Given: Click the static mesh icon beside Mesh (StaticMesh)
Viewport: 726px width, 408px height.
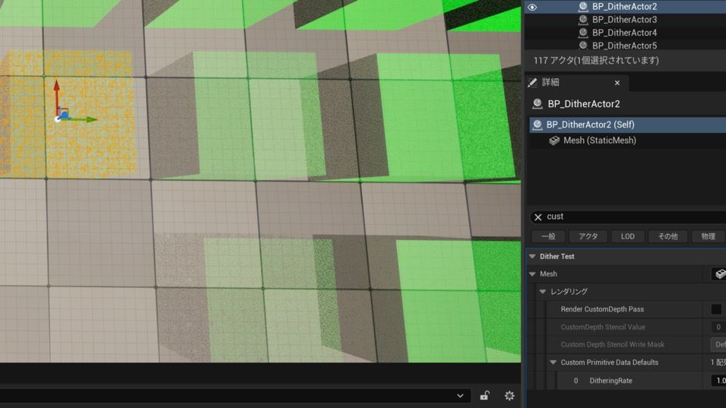Looking at the screenshot, I should tap(553, 140).
